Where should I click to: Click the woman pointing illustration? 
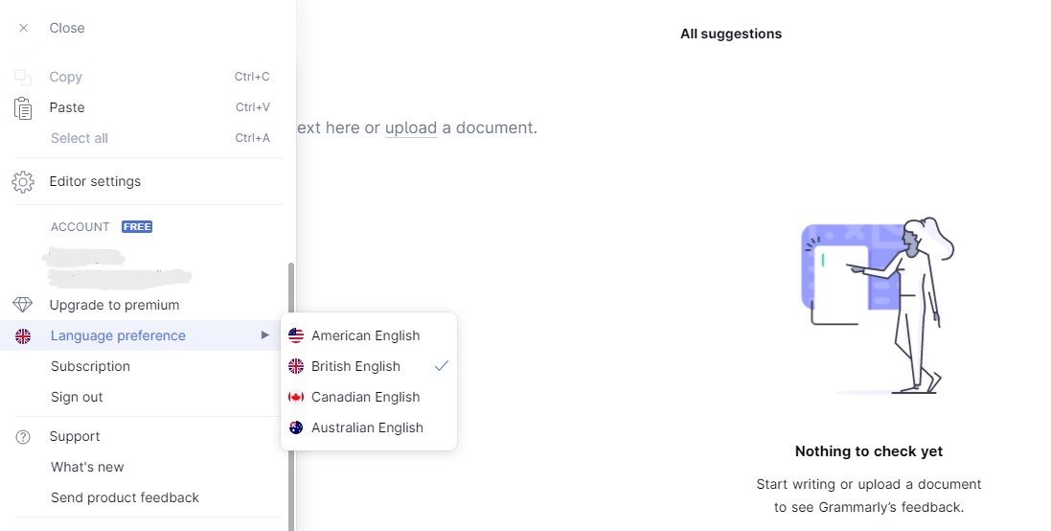tap(878, 305)
